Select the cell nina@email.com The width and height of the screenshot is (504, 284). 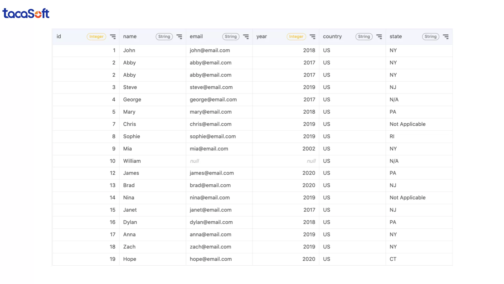[x=219, y=198]
